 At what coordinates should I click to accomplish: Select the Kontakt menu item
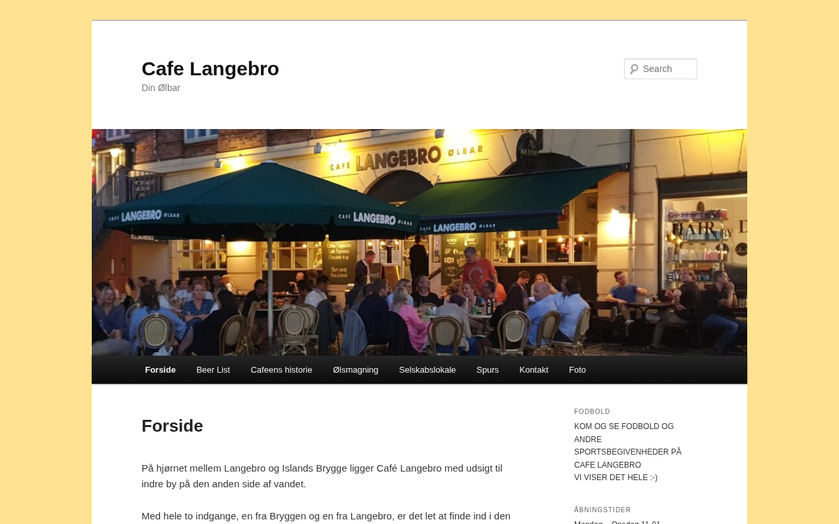coord(534,370)
